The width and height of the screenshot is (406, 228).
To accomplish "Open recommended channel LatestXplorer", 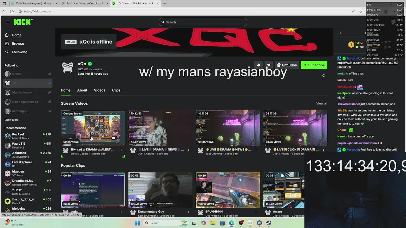I will (28, 164).
